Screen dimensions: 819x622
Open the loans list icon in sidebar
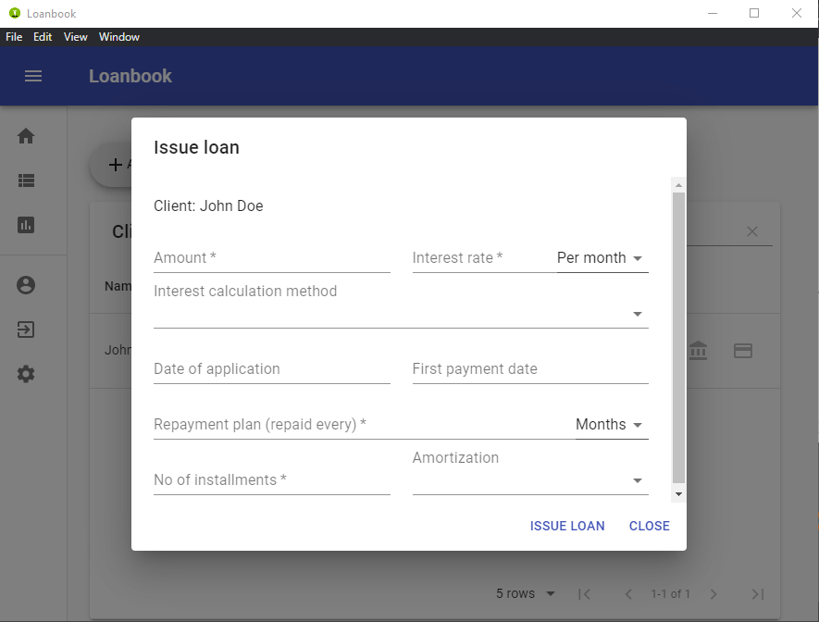tap(25, 180)
